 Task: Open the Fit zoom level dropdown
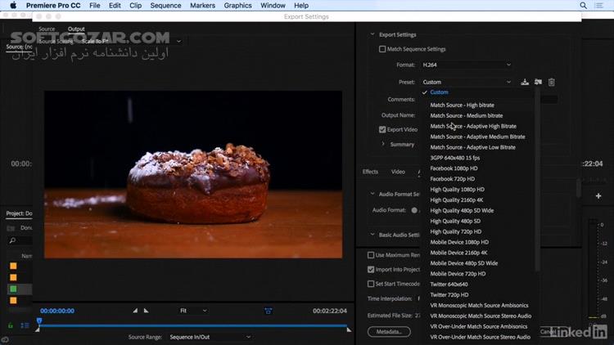coord(193,311)
